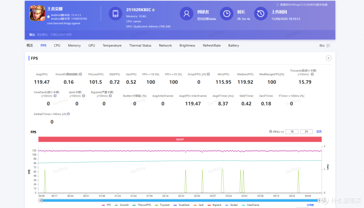Focus the FPS threshold field showing 25
This screenshot has height=208, width=364.
tap(306, 131)
